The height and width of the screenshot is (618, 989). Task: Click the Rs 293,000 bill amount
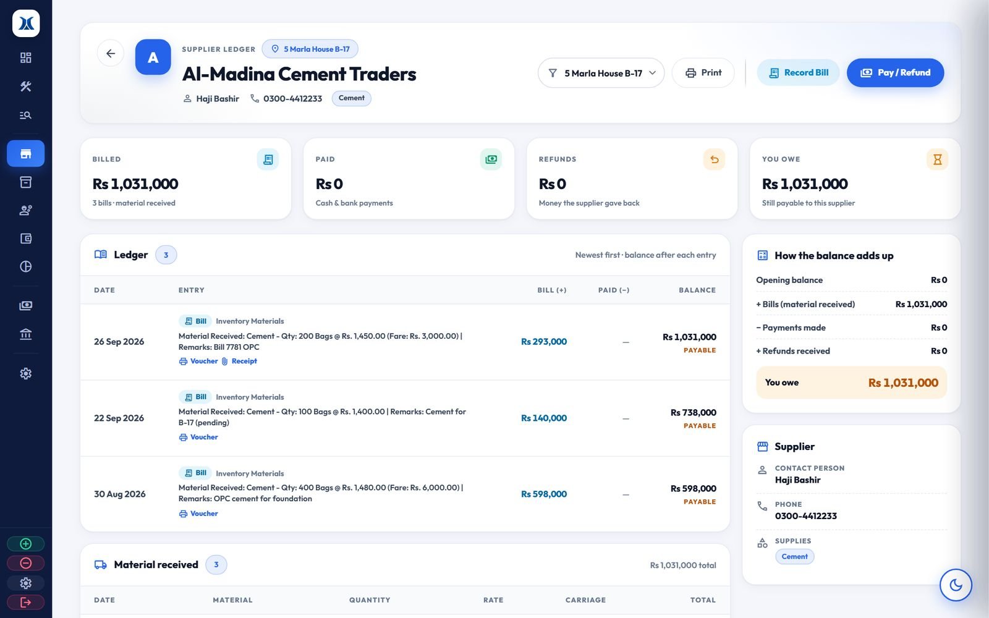click(x=544, y=342)
